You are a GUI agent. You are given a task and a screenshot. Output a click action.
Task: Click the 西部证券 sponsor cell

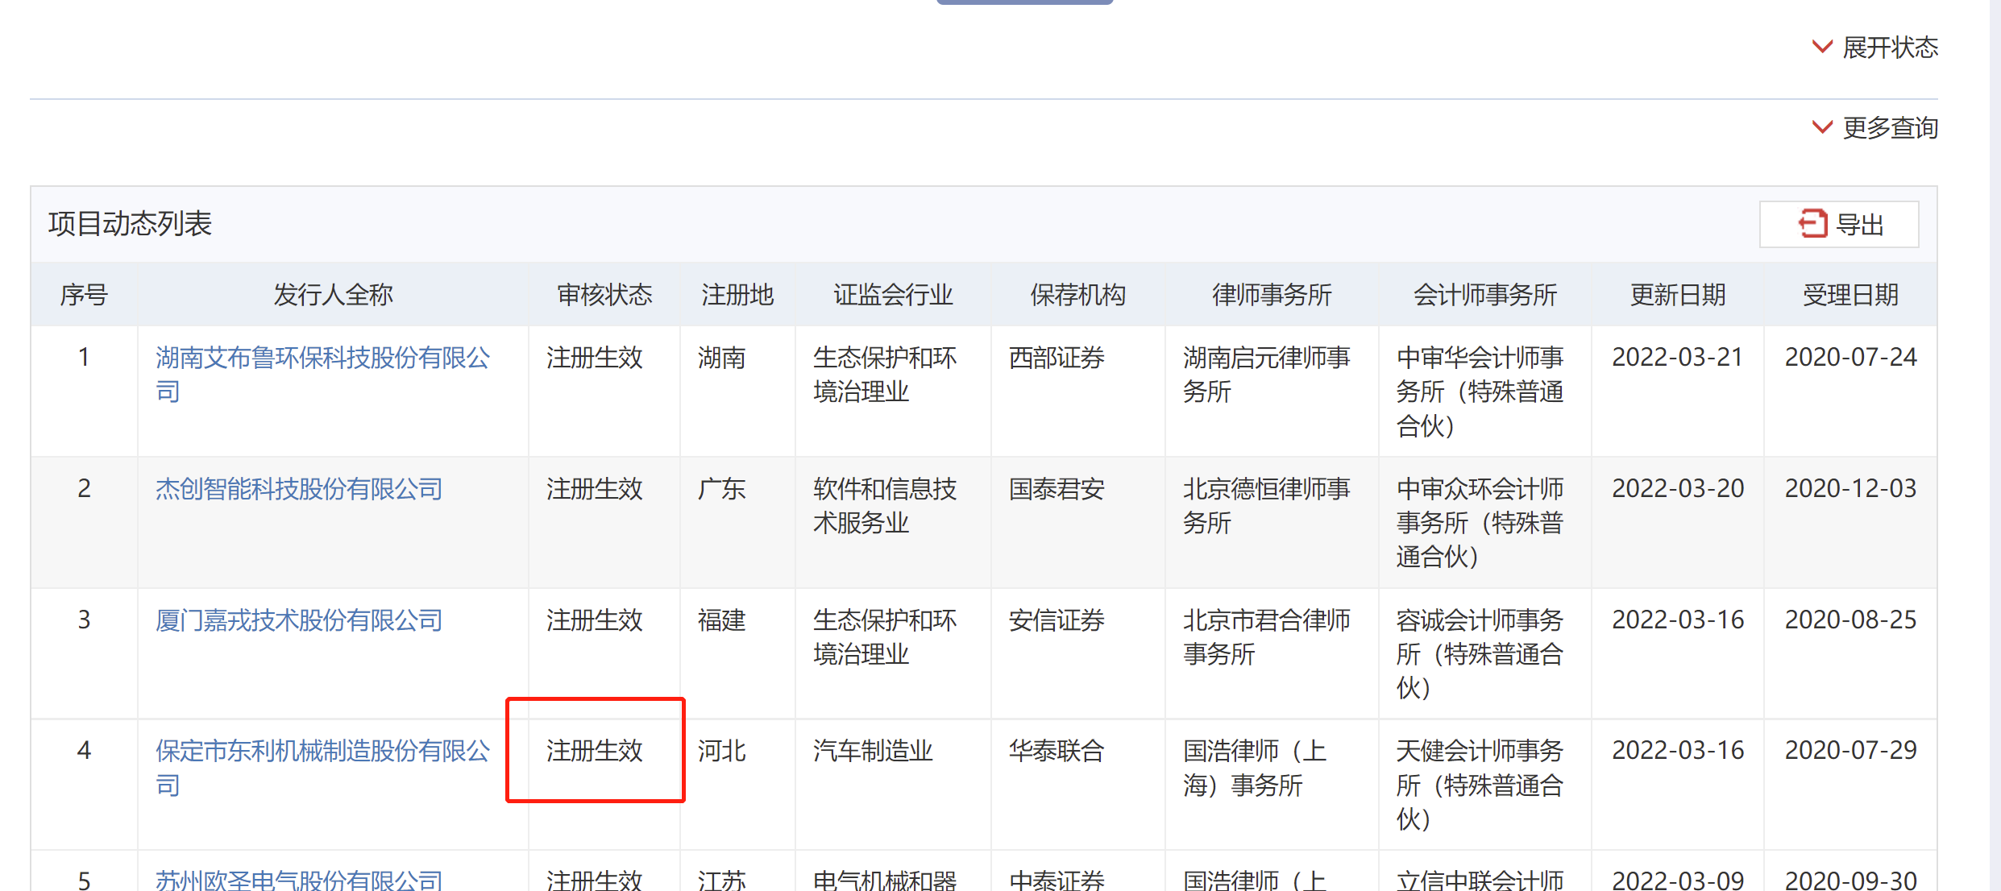pos(1057,358)
